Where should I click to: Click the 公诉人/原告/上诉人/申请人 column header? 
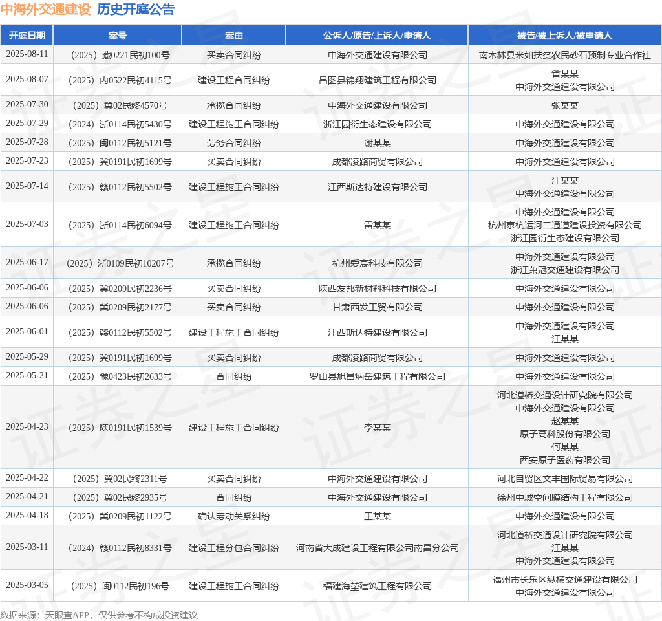(x=377, y=36)
